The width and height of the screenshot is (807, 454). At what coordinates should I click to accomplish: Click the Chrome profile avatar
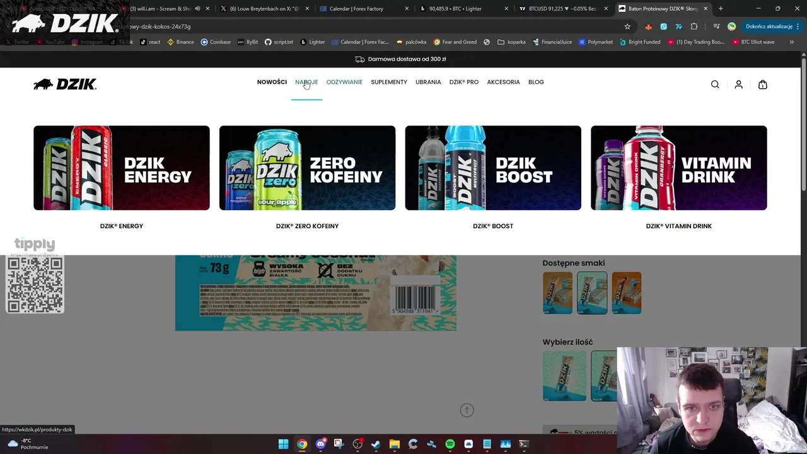click(x=731, y=26)
